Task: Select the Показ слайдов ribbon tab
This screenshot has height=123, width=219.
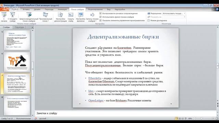Action: tap(77, 10)
